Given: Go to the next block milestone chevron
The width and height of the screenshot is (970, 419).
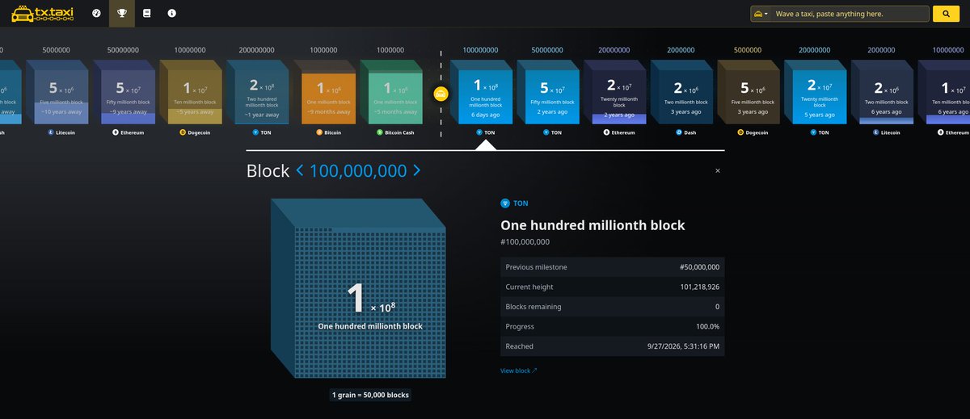Looking at the screenshot, I should click(x=416, y=170).
